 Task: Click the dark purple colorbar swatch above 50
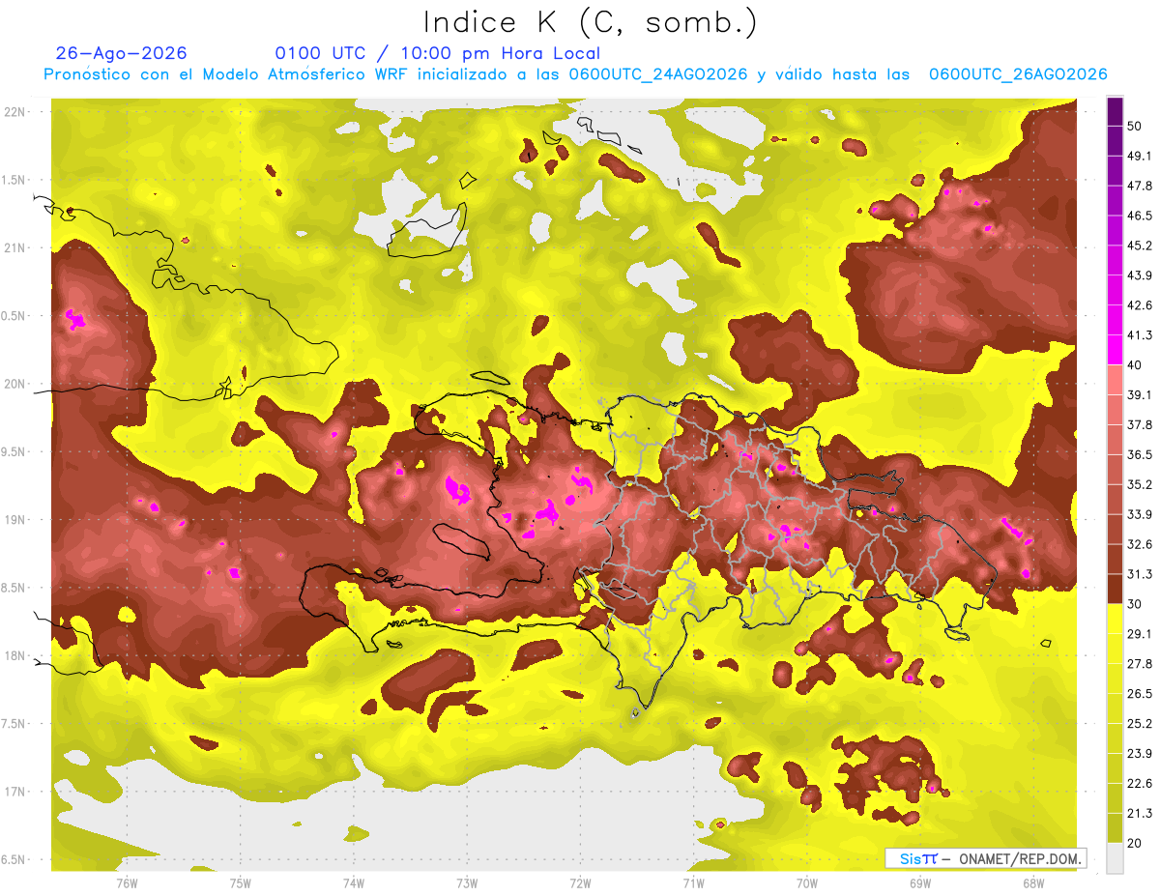point(1115,112)
